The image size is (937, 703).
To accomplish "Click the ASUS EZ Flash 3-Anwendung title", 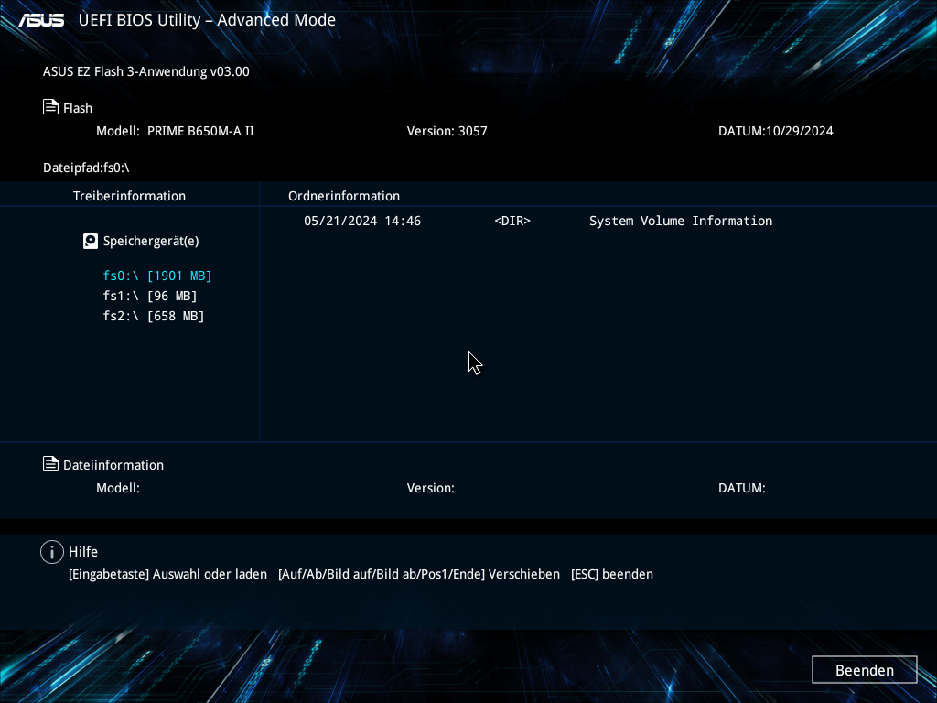I will tap(145, 71).
